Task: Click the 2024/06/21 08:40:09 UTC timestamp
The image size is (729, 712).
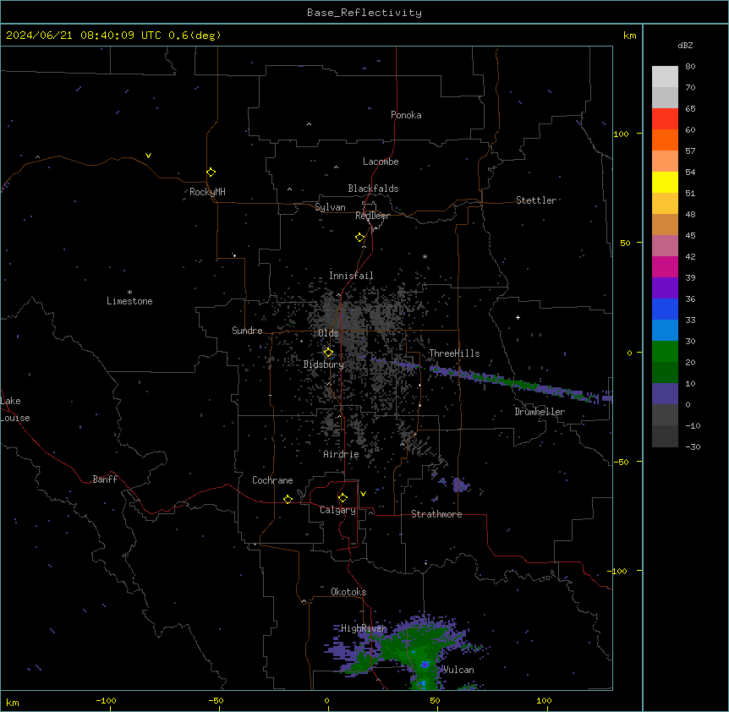Action: click(x=84, y=36)
